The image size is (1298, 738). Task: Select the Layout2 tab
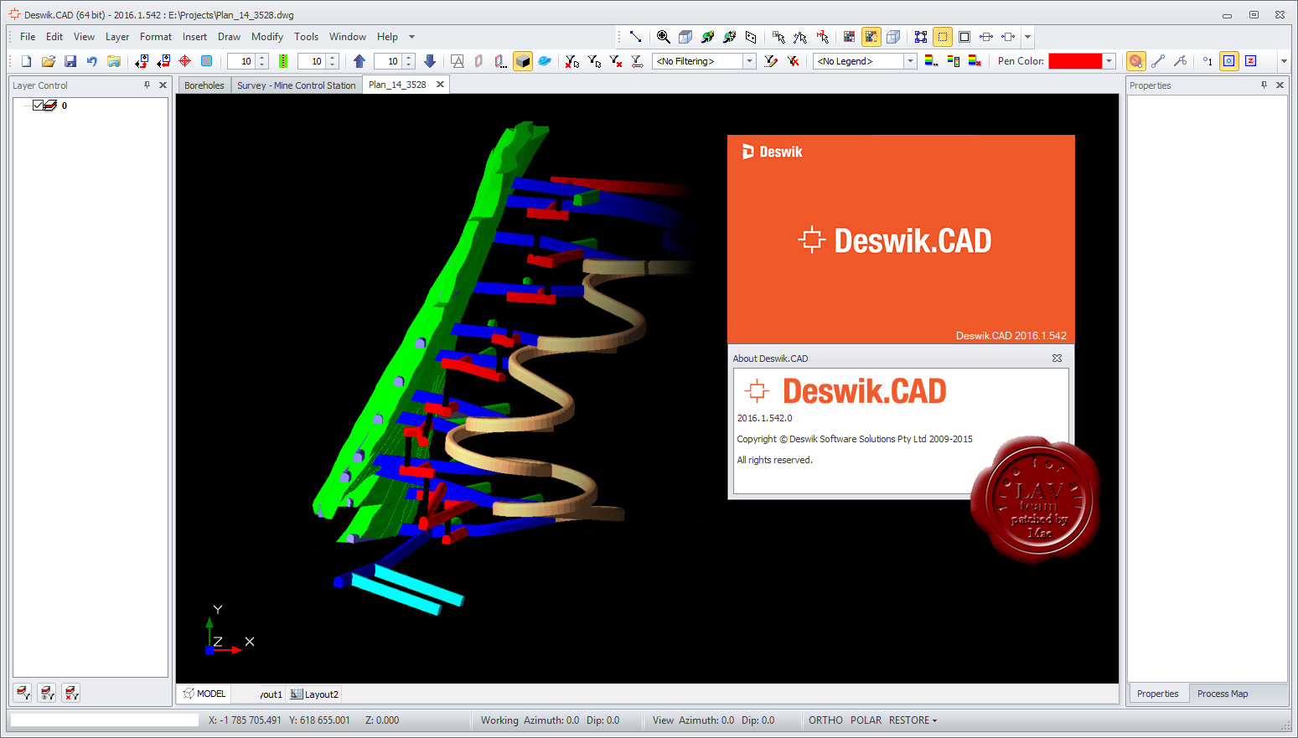[314, 694]
